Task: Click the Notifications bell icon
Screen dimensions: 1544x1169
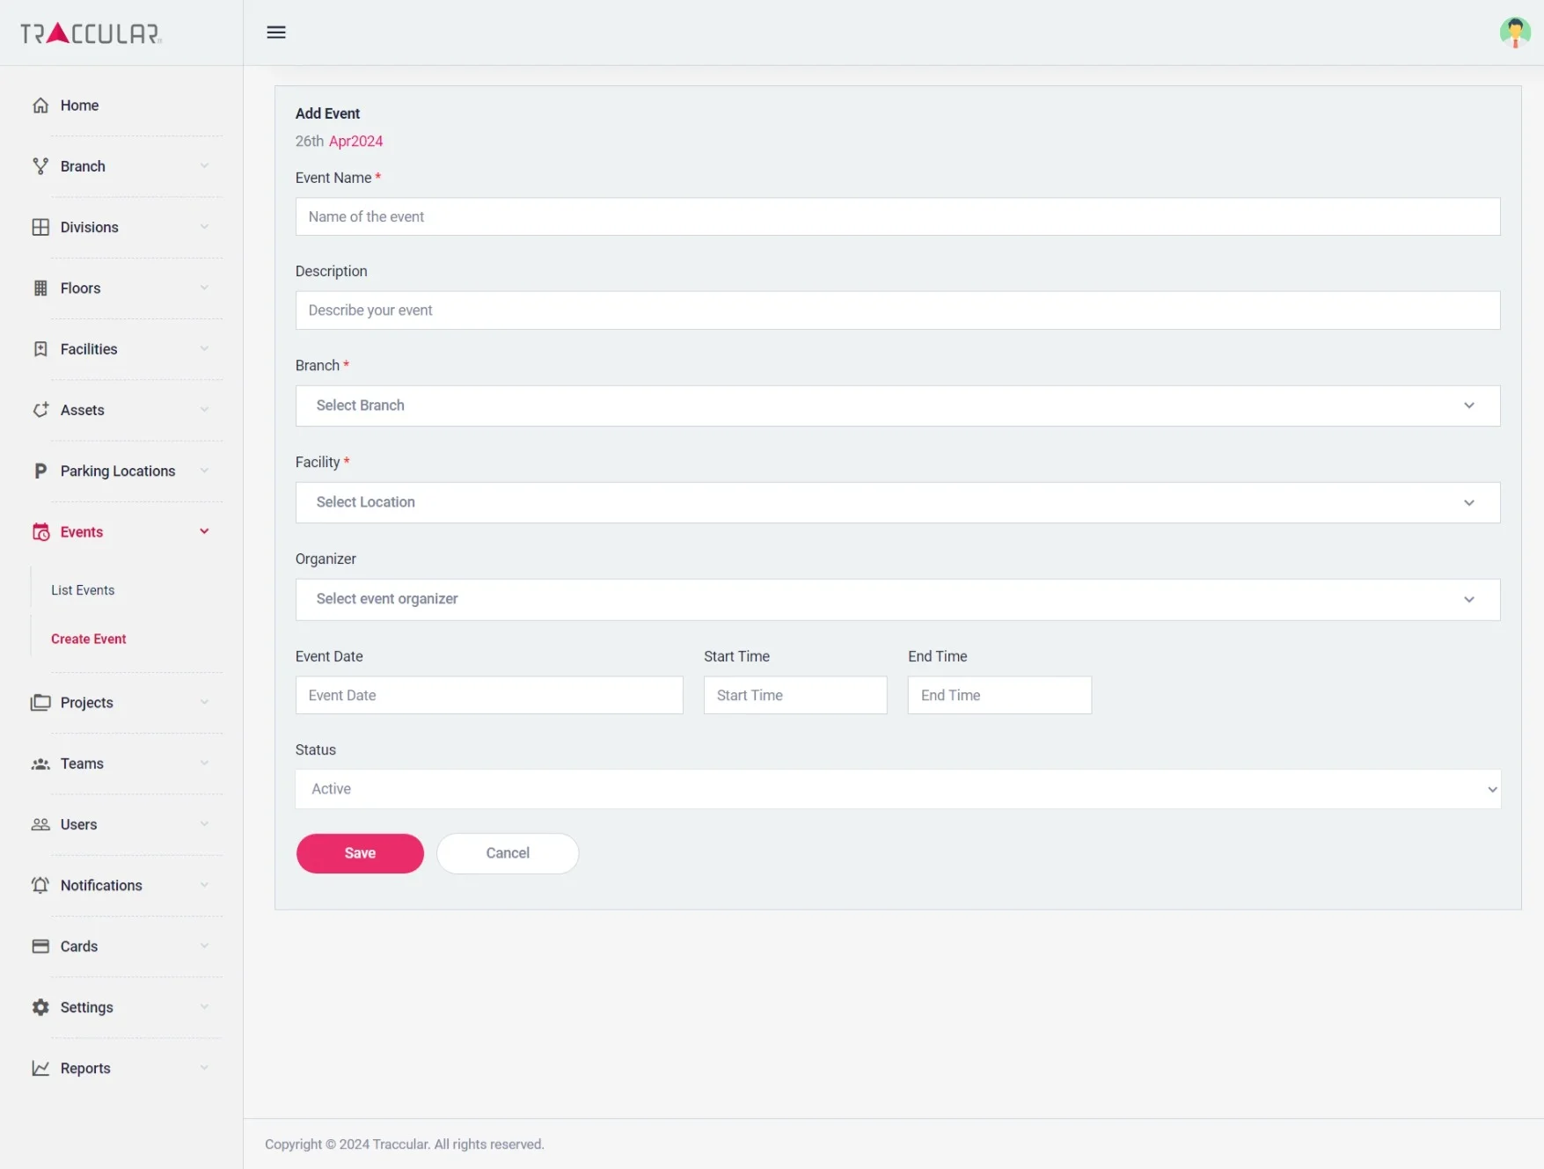Action: click(40, 886)
